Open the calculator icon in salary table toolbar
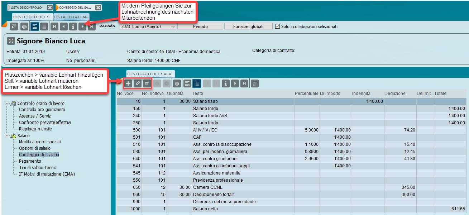469x215 pixels. tap(254, 83)
